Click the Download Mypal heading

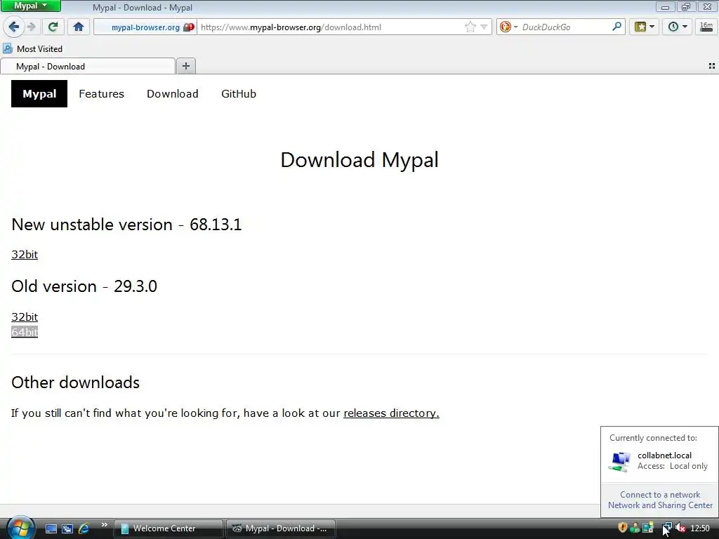359,160
